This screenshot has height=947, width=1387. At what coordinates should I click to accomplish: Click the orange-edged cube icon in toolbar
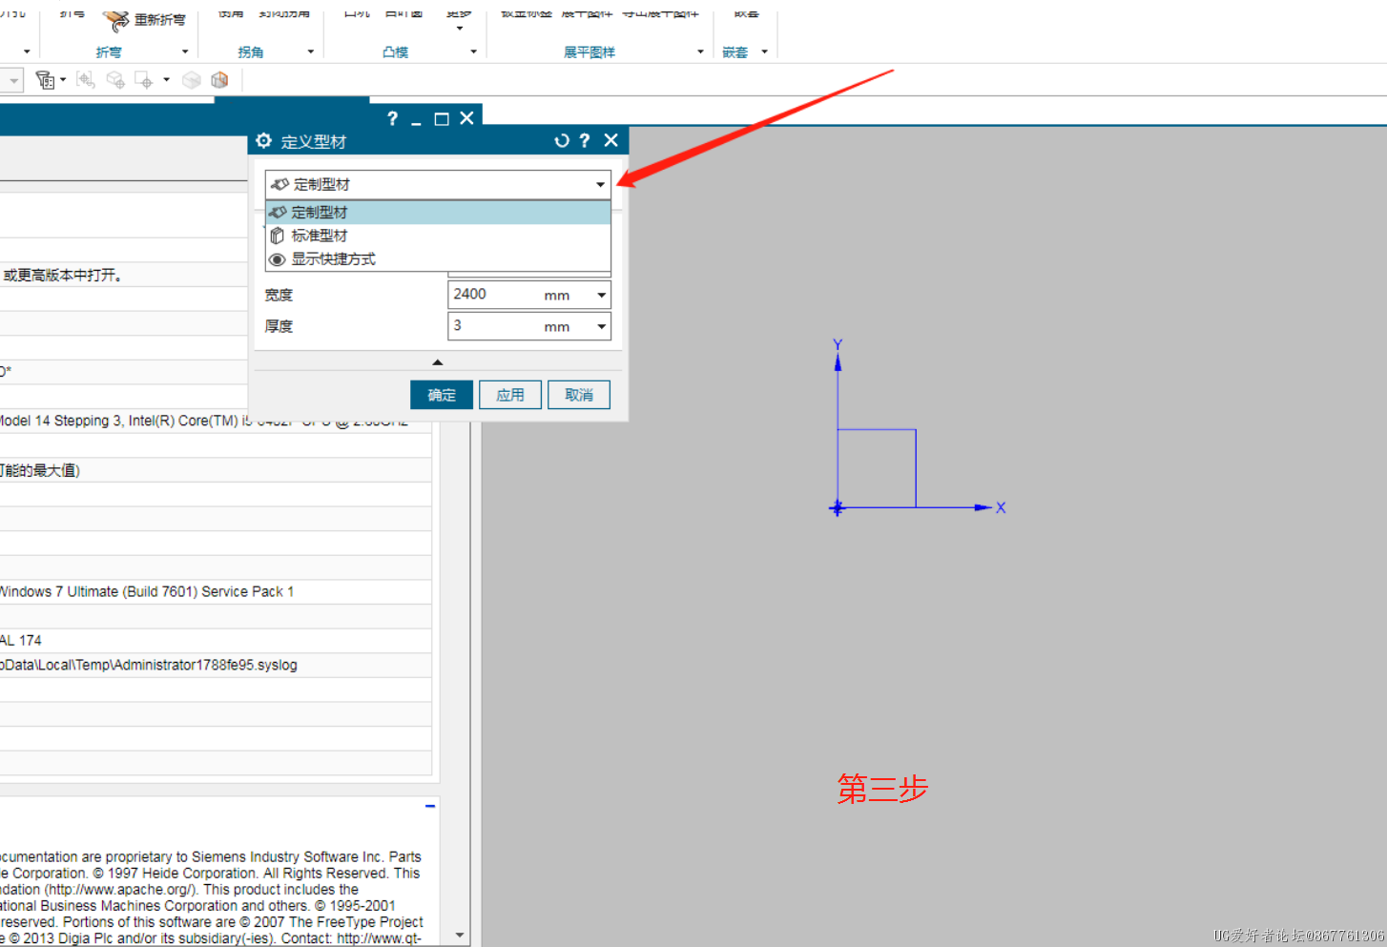pos(219,80)
